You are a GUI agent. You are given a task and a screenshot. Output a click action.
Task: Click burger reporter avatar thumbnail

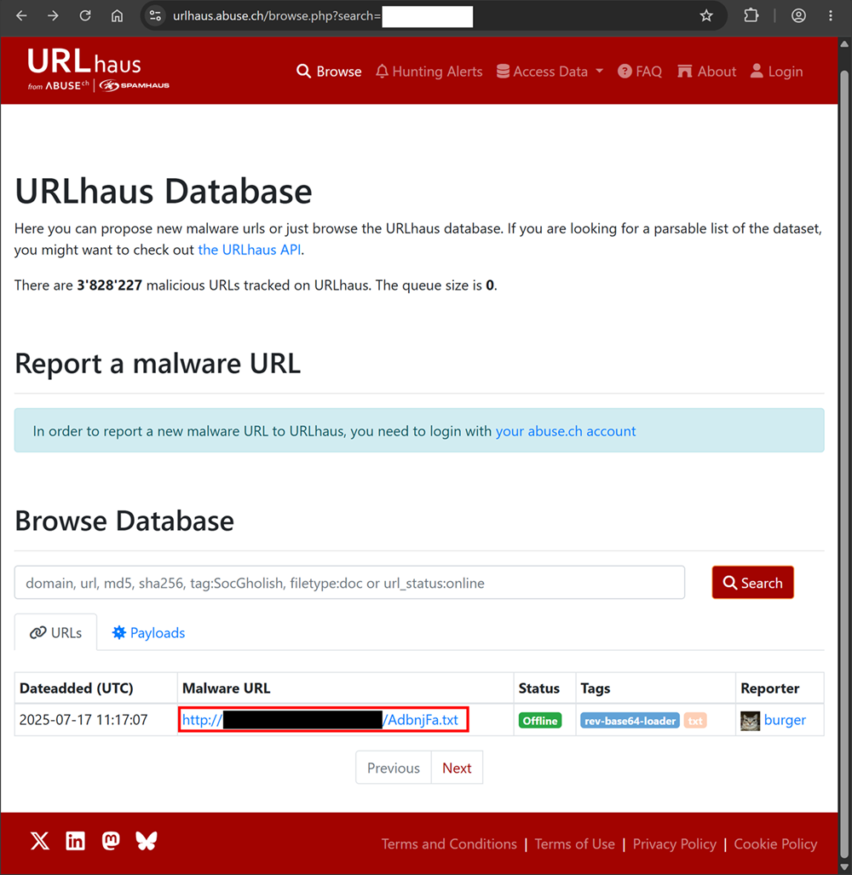750,721
